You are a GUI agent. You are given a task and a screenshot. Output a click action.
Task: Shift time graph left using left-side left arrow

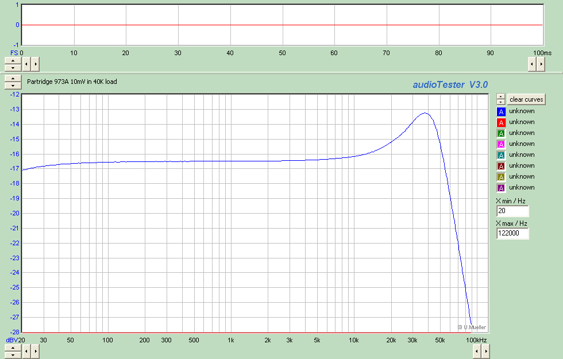pos(26,64)
